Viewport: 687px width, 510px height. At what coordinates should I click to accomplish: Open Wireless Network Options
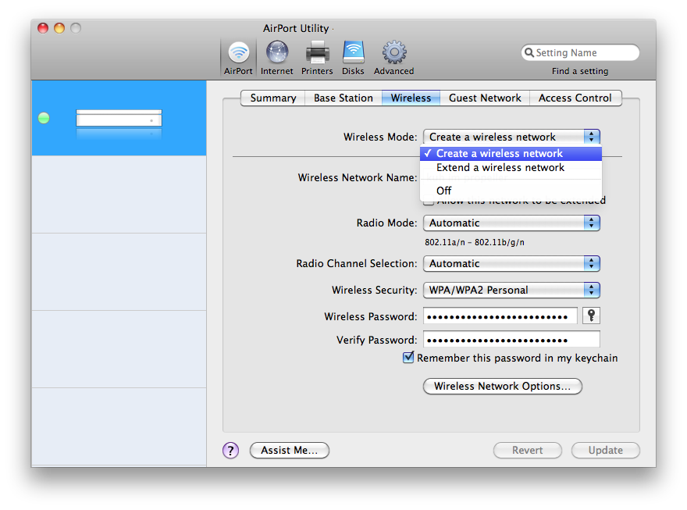click(x=503, y=386)
